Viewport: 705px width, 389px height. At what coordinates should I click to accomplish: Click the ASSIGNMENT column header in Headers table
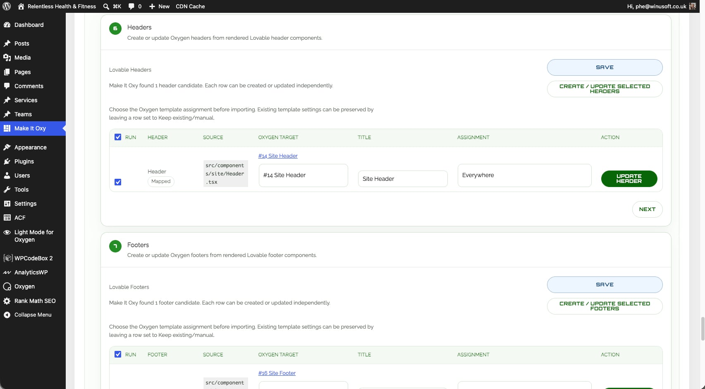tap(473, 137)
